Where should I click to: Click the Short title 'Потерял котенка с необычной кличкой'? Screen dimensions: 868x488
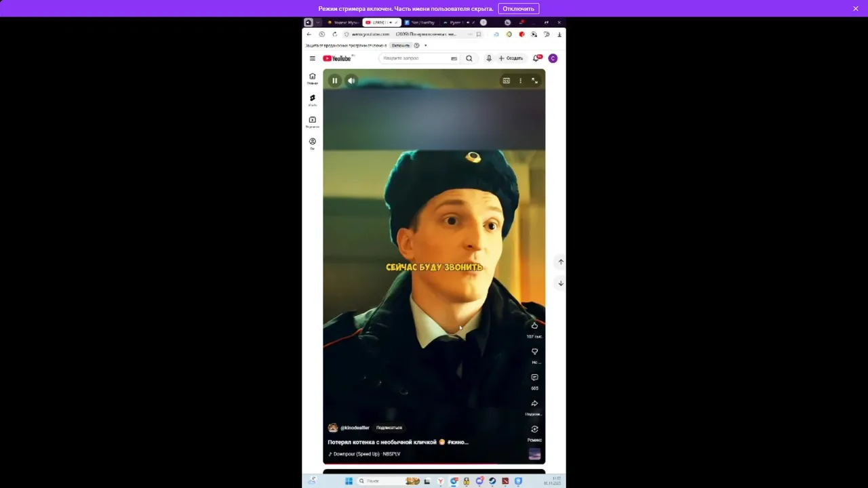coord(382,442)
